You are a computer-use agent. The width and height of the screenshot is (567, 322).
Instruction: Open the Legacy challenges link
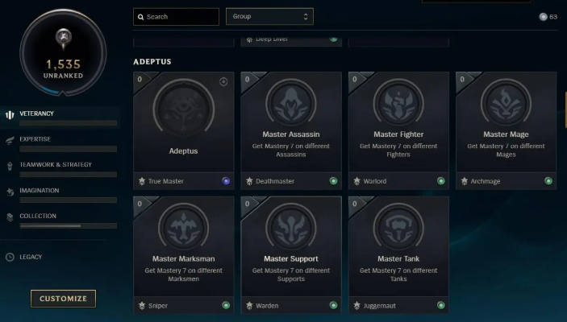pyautogui.click(x=31, y=257)
